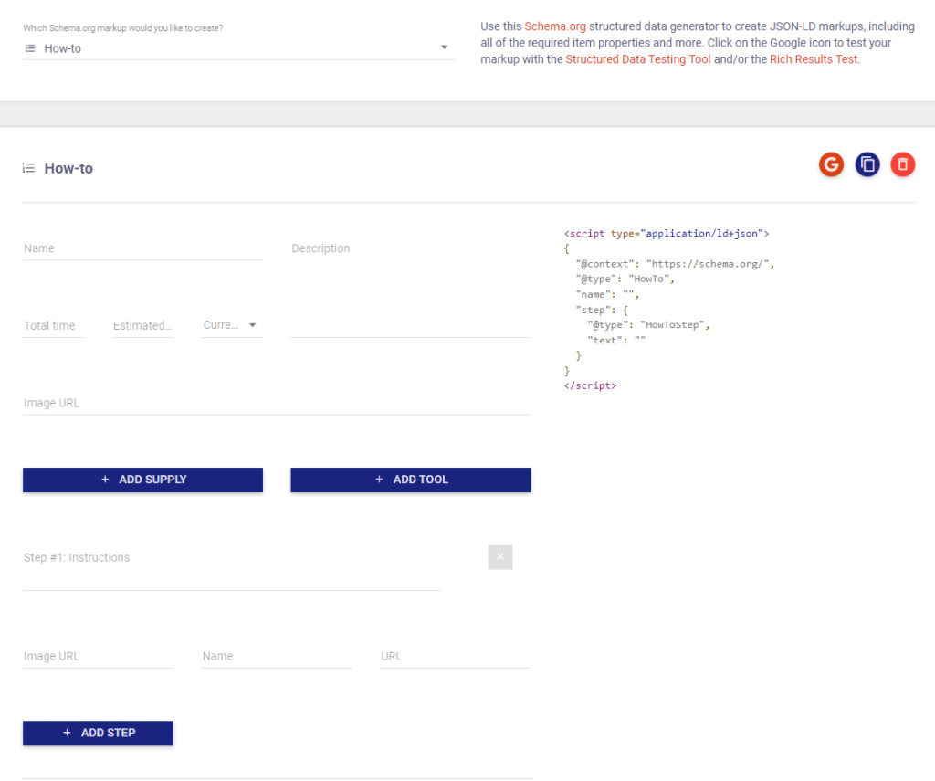Click the X to remove Step #1
The width and height of the screenshot is (935, 781).
(x=499, y=557)
